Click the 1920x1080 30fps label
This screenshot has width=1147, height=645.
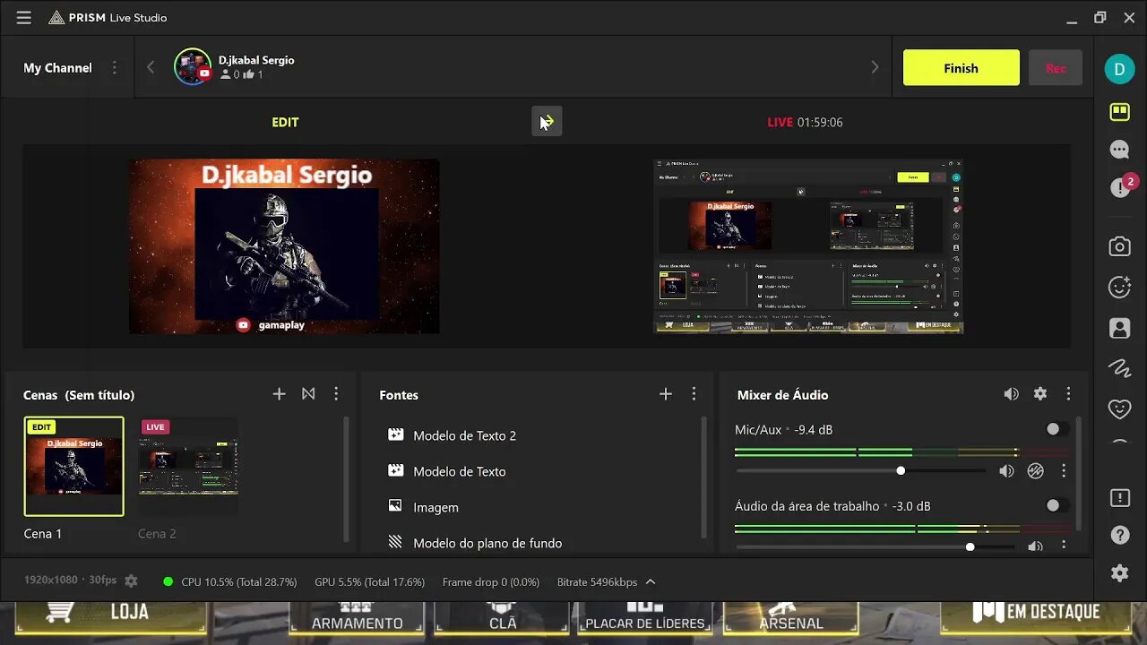click(x=71, y=580)
